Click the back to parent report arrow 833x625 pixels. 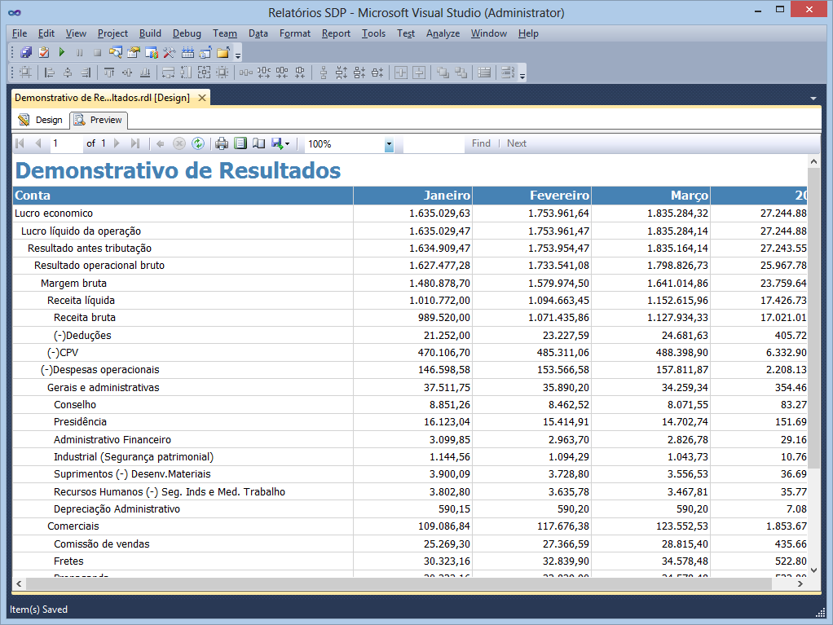[x=161, y=143]
